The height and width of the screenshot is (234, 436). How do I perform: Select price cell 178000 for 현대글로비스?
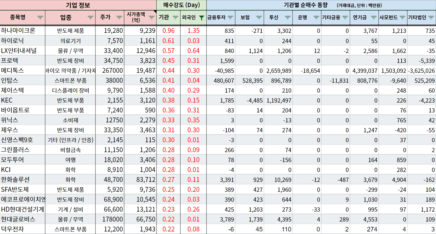click(110, 219)
